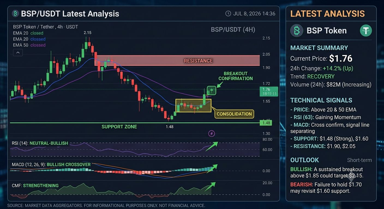The height and width of the screenshot is (209, 384).
Task: Click the "RESISTANCE: $1.90, $2.05" signal
Action: pos(322,146)
